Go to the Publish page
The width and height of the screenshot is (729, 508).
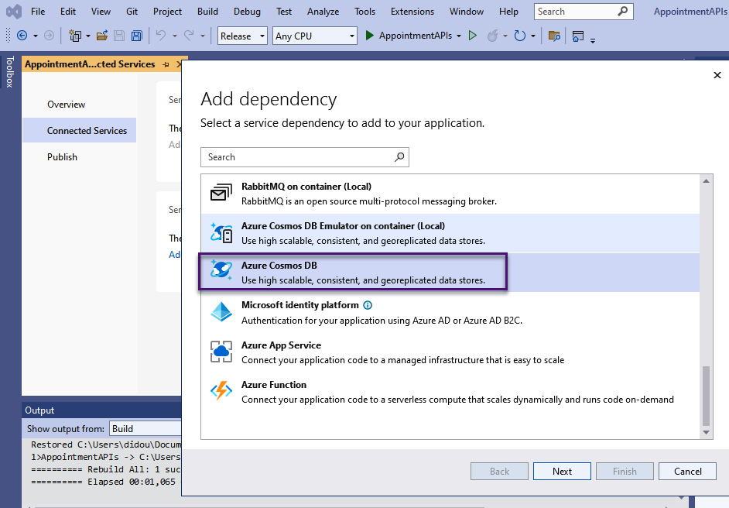(62, 156)
